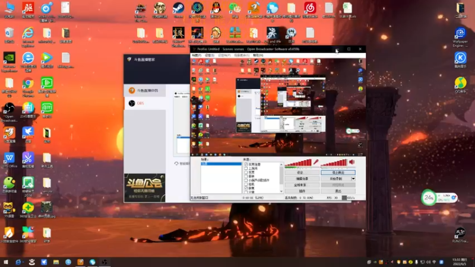Screen dimensions: 475x267
Task: Click the stop streaming button in OBS
Action: (338, 172)
